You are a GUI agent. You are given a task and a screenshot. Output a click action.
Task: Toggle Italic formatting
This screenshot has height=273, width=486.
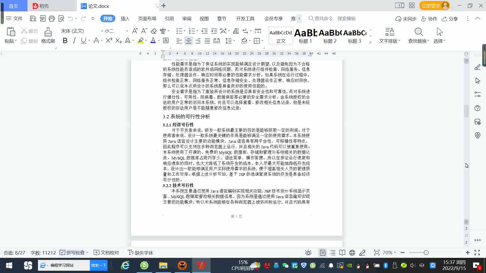coord(74,40)
